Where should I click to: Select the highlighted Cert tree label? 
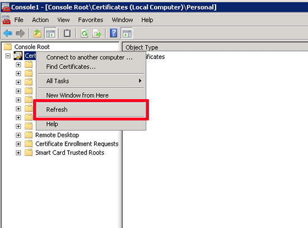[x=30, y=55]
